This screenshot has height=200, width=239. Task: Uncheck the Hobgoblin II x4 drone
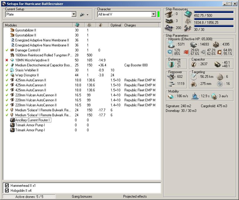pyautogui.click(x=7, y=191)
